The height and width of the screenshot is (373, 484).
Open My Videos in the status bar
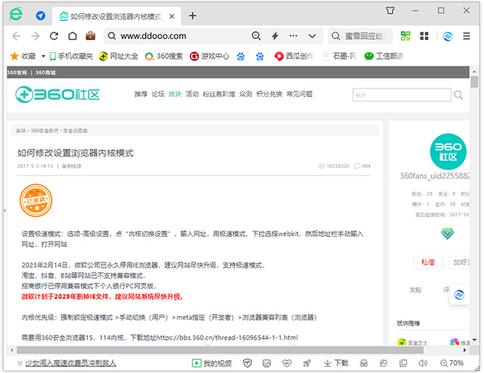pyautogui.click(x=212, y=363)
